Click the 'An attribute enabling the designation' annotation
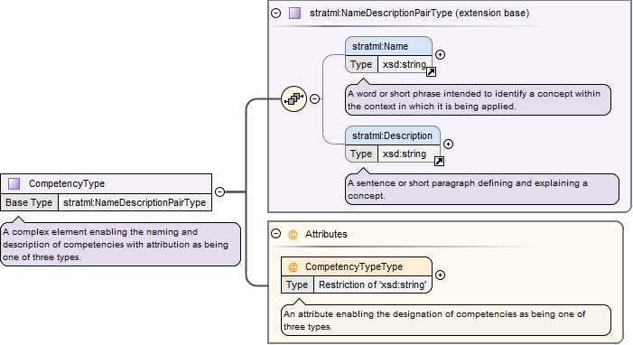633x345 pixels. click(446, 320)
